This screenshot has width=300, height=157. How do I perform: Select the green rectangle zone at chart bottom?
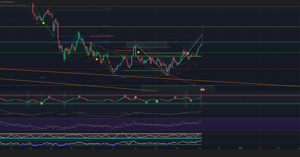tap(178, 88)
